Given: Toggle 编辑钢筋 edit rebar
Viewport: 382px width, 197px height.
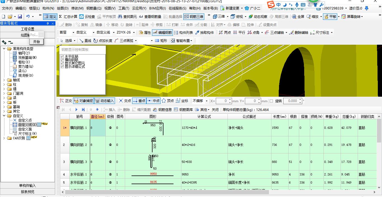Looking at the screenshot, I should [x=162, y=32].
